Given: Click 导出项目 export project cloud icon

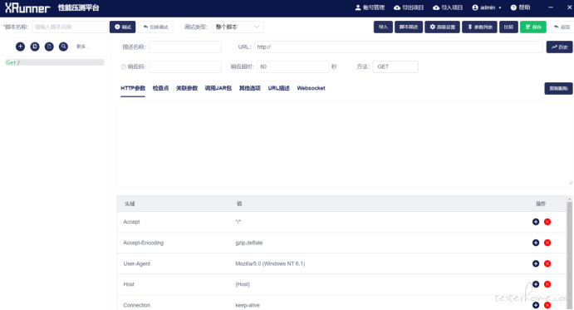Looking at the screenshot, I should [409, 7].
